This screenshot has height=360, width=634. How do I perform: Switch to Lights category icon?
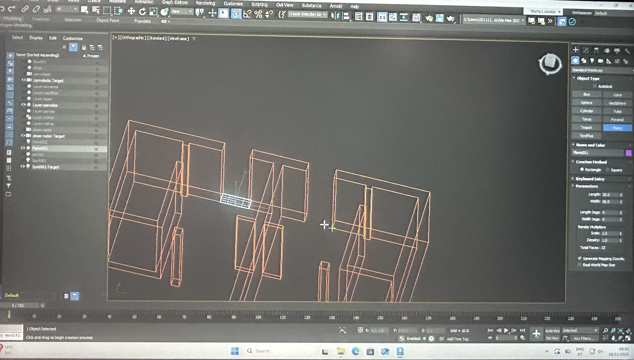click(x=592, y=61)
